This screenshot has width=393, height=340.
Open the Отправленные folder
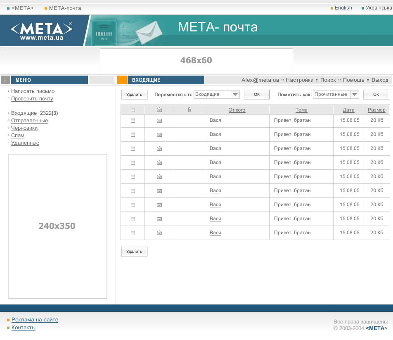point(29,121)
